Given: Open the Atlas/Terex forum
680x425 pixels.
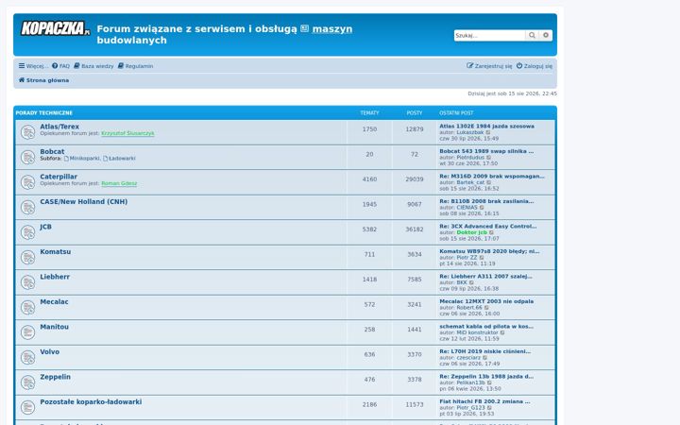Looking at the screenshot, I should 59,127.
